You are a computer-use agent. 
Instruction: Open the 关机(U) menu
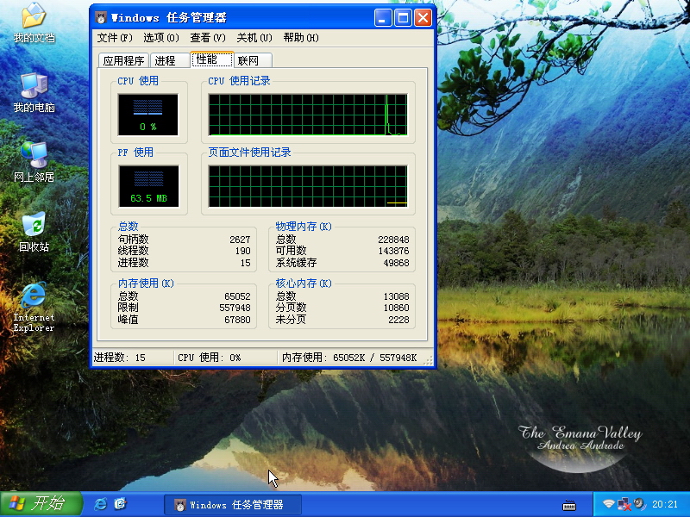(254, 38)
